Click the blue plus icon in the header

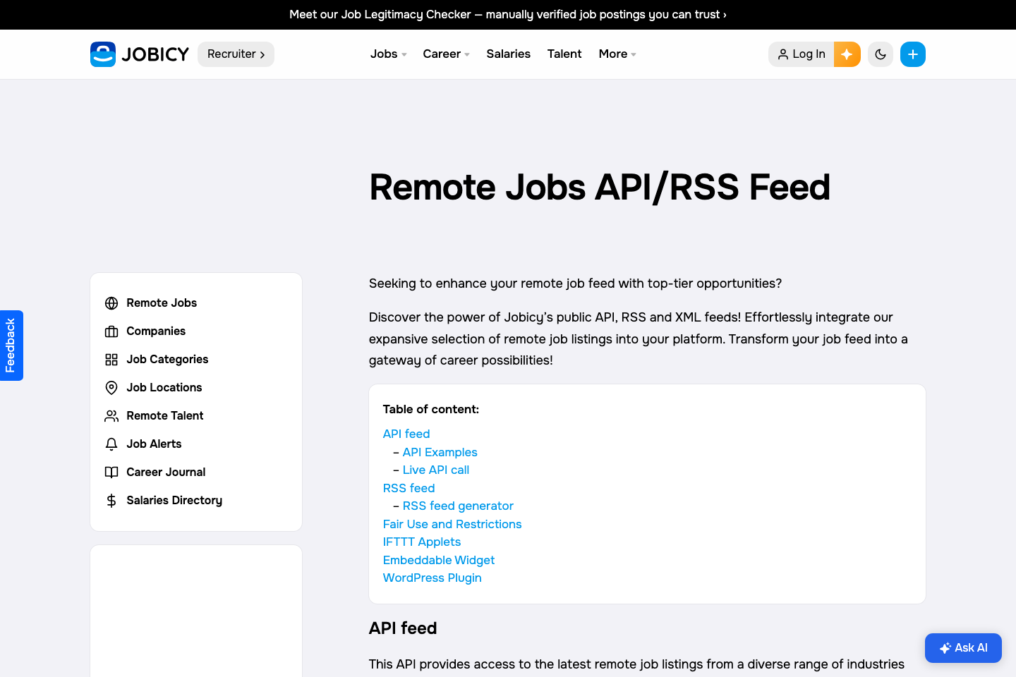913,54
